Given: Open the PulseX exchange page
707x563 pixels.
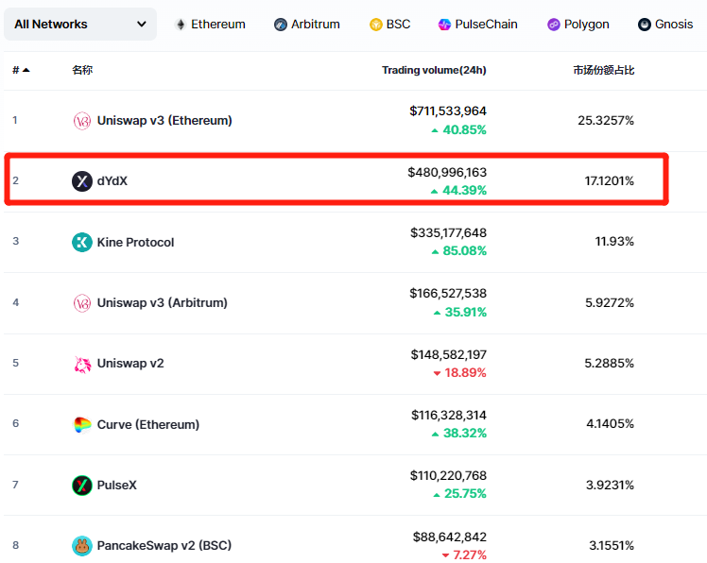Looking at the screenshot, I should (x=117, y=486).
